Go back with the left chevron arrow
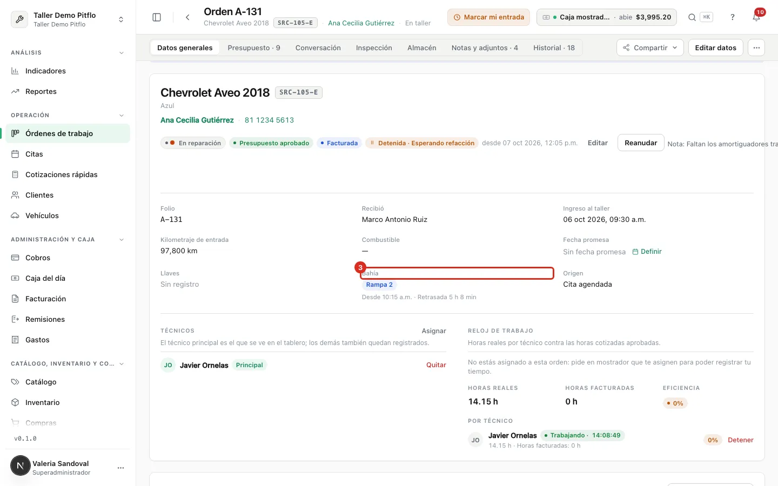 click(187, 17)
